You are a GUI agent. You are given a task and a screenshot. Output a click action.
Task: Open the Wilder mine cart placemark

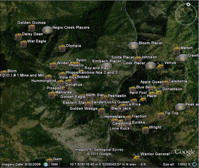coord(53,65)
